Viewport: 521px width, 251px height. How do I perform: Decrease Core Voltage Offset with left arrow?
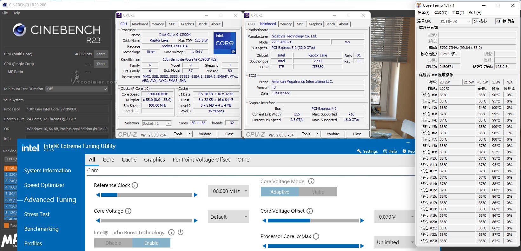pos(264,221)
